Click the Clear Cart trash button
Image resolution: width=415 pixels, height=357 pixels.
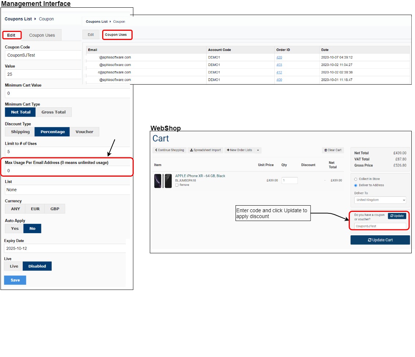(333, 150)
